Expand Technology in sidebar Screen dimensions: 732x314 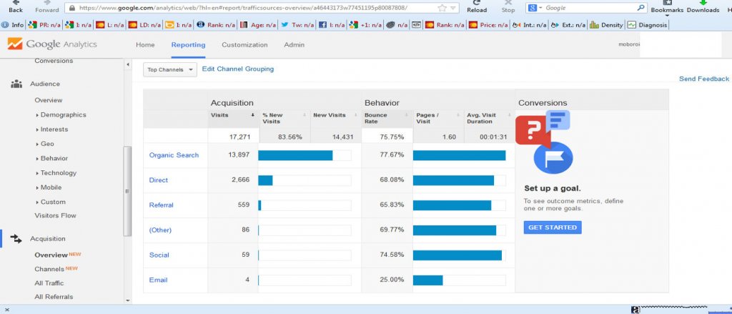56,173
